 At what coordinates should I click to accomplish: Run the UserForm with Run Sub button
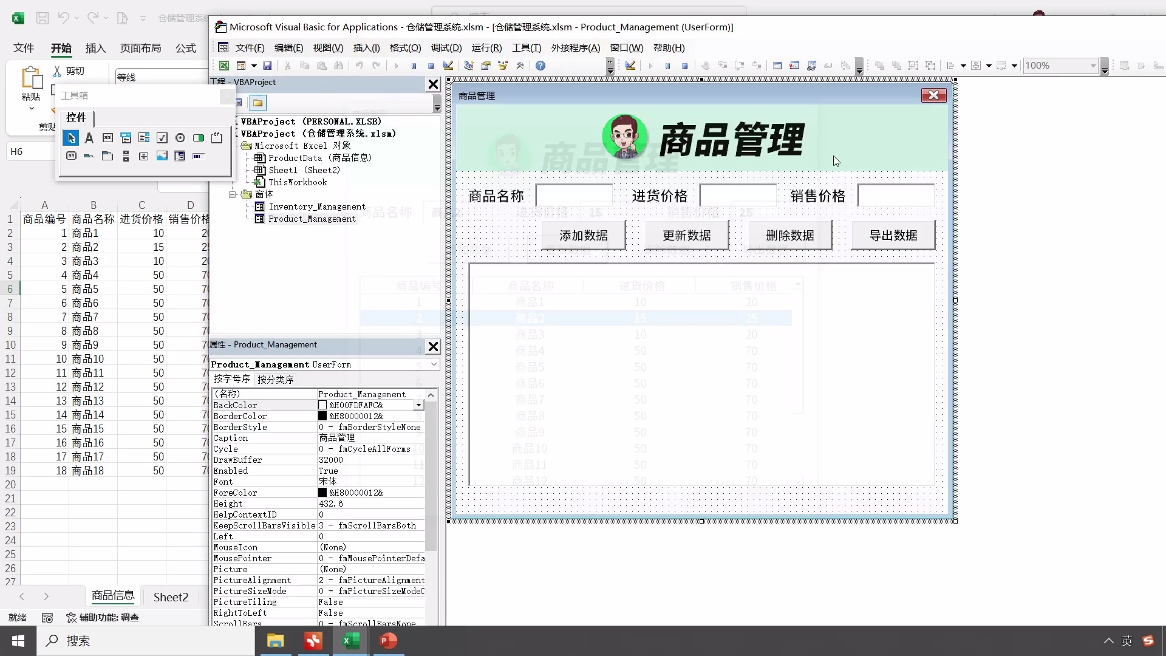pyautogui.click(x=396, y=66)
